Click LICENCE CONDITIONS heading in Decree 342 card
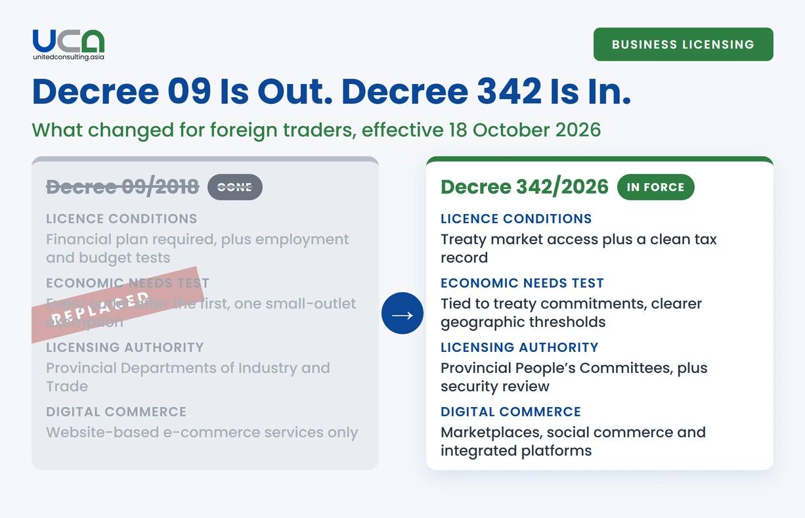 point(516,219)
